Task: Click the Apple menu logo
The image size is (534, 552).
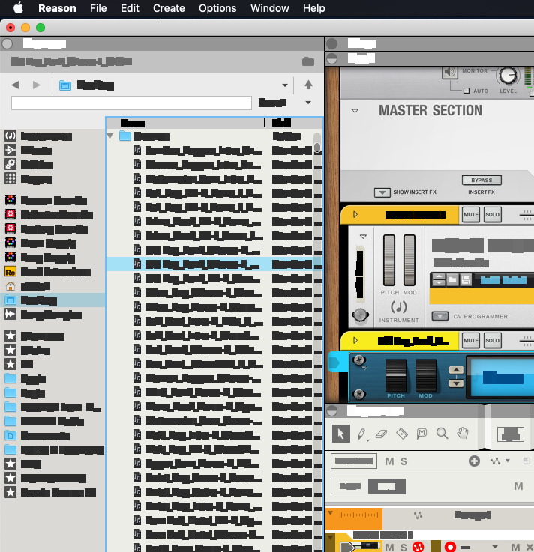Action: coord(18,7)
